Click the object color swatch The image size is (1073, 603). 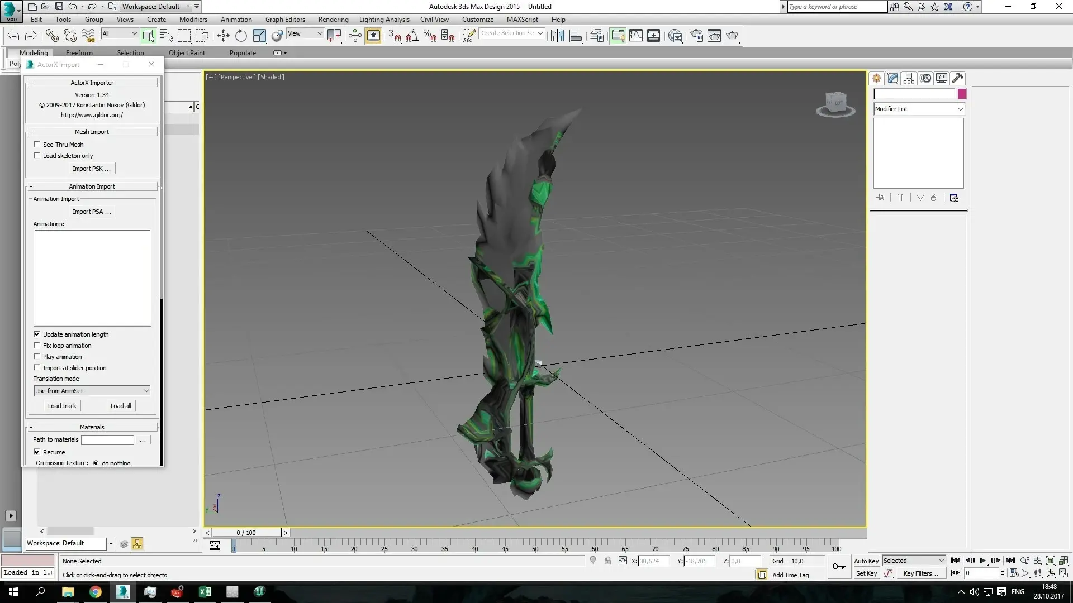pos(962,94)
